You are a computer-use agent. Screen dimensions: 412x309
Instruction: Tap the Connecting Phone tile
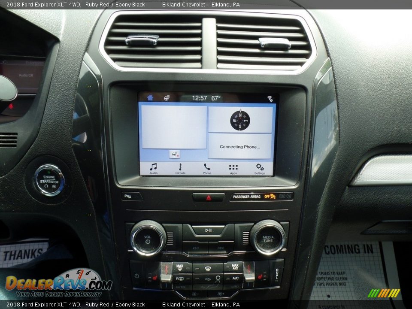pos(240,146)
